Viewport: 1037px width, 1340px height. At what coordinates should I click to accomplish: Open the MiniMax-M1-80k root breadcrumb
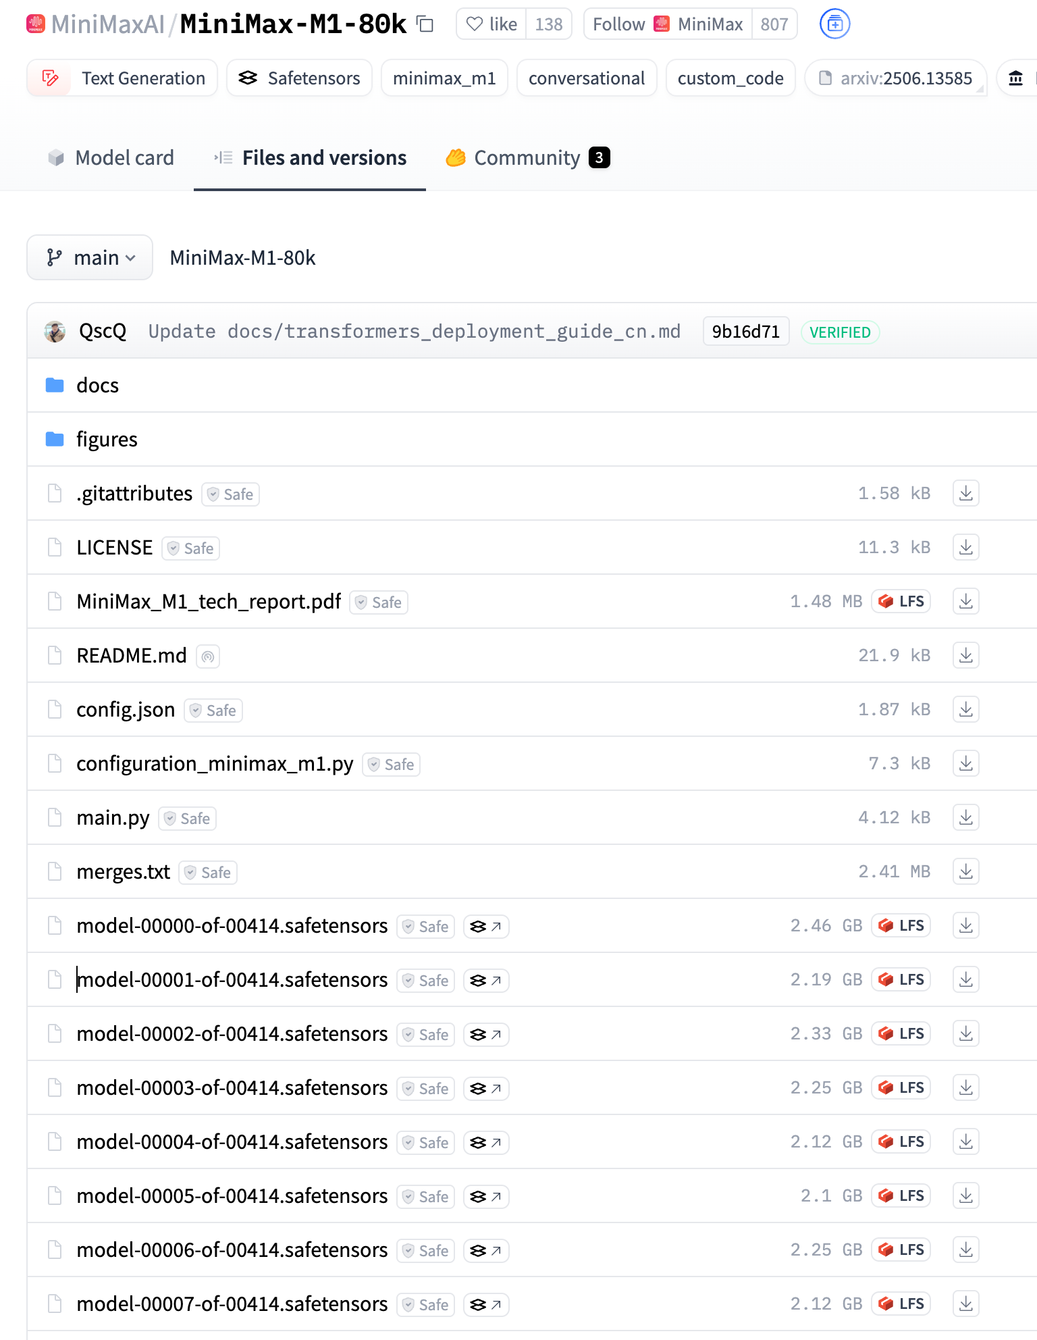coord(242,257)
